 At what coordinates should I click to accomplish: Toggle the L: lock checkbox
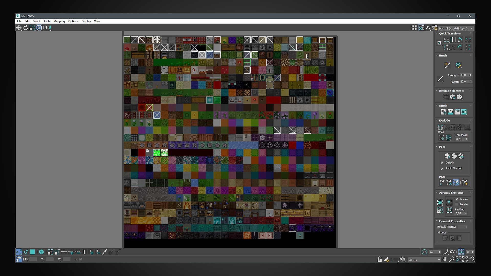click(81, 259)
